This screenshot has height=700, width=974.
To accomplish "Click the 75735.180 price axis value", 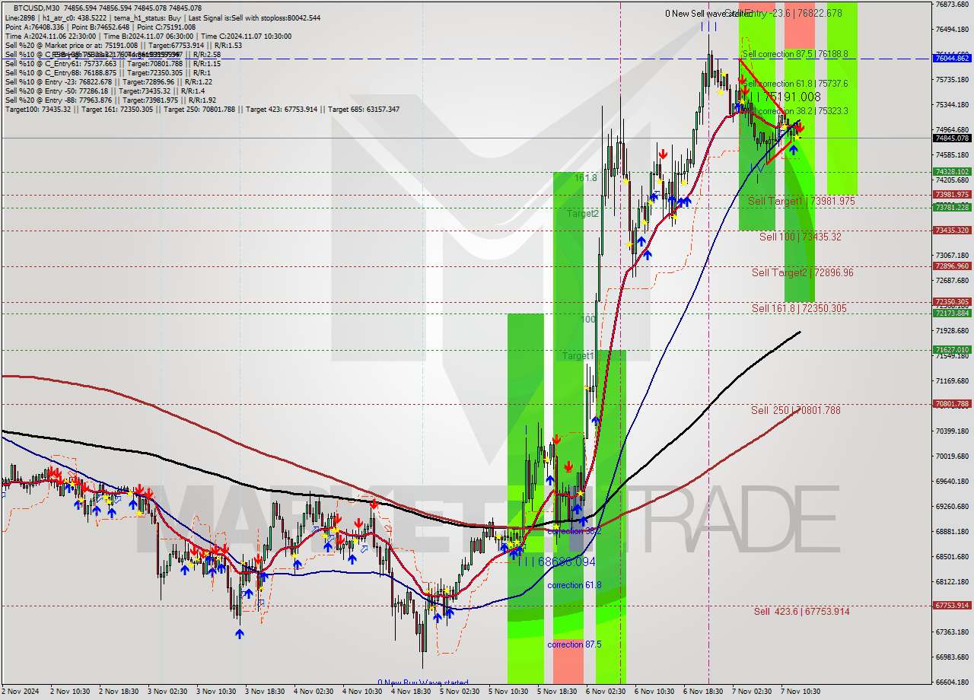I will click(x=952, y=80).
